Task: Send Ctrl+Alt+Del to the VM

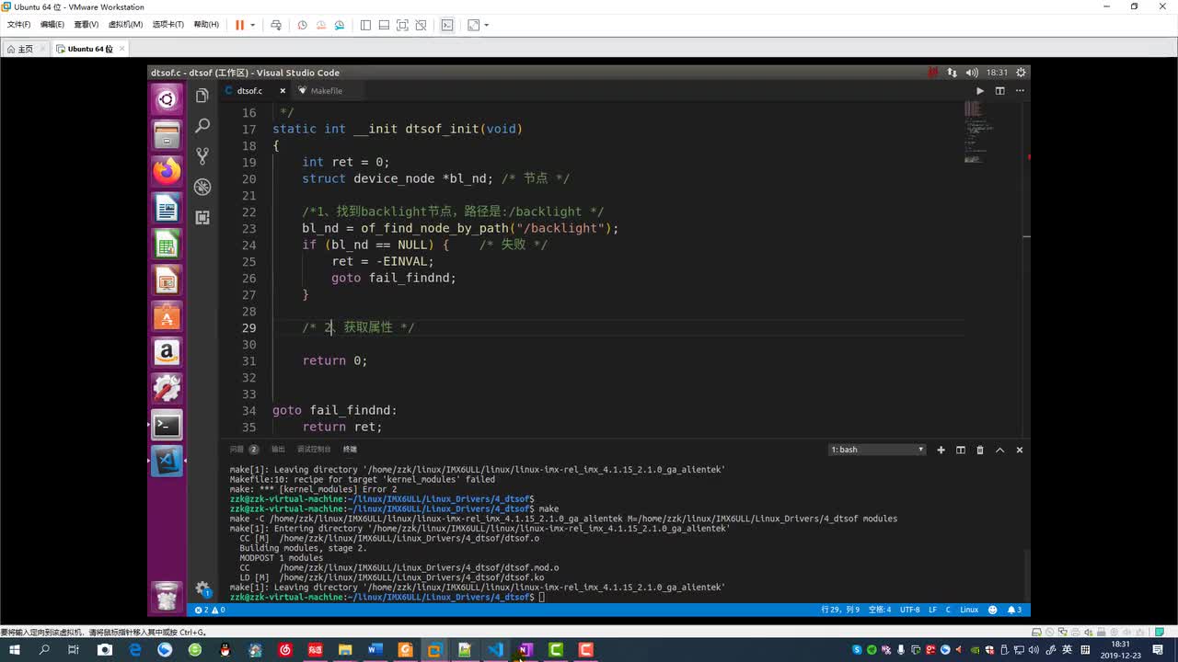Action: tap(275, 25)
